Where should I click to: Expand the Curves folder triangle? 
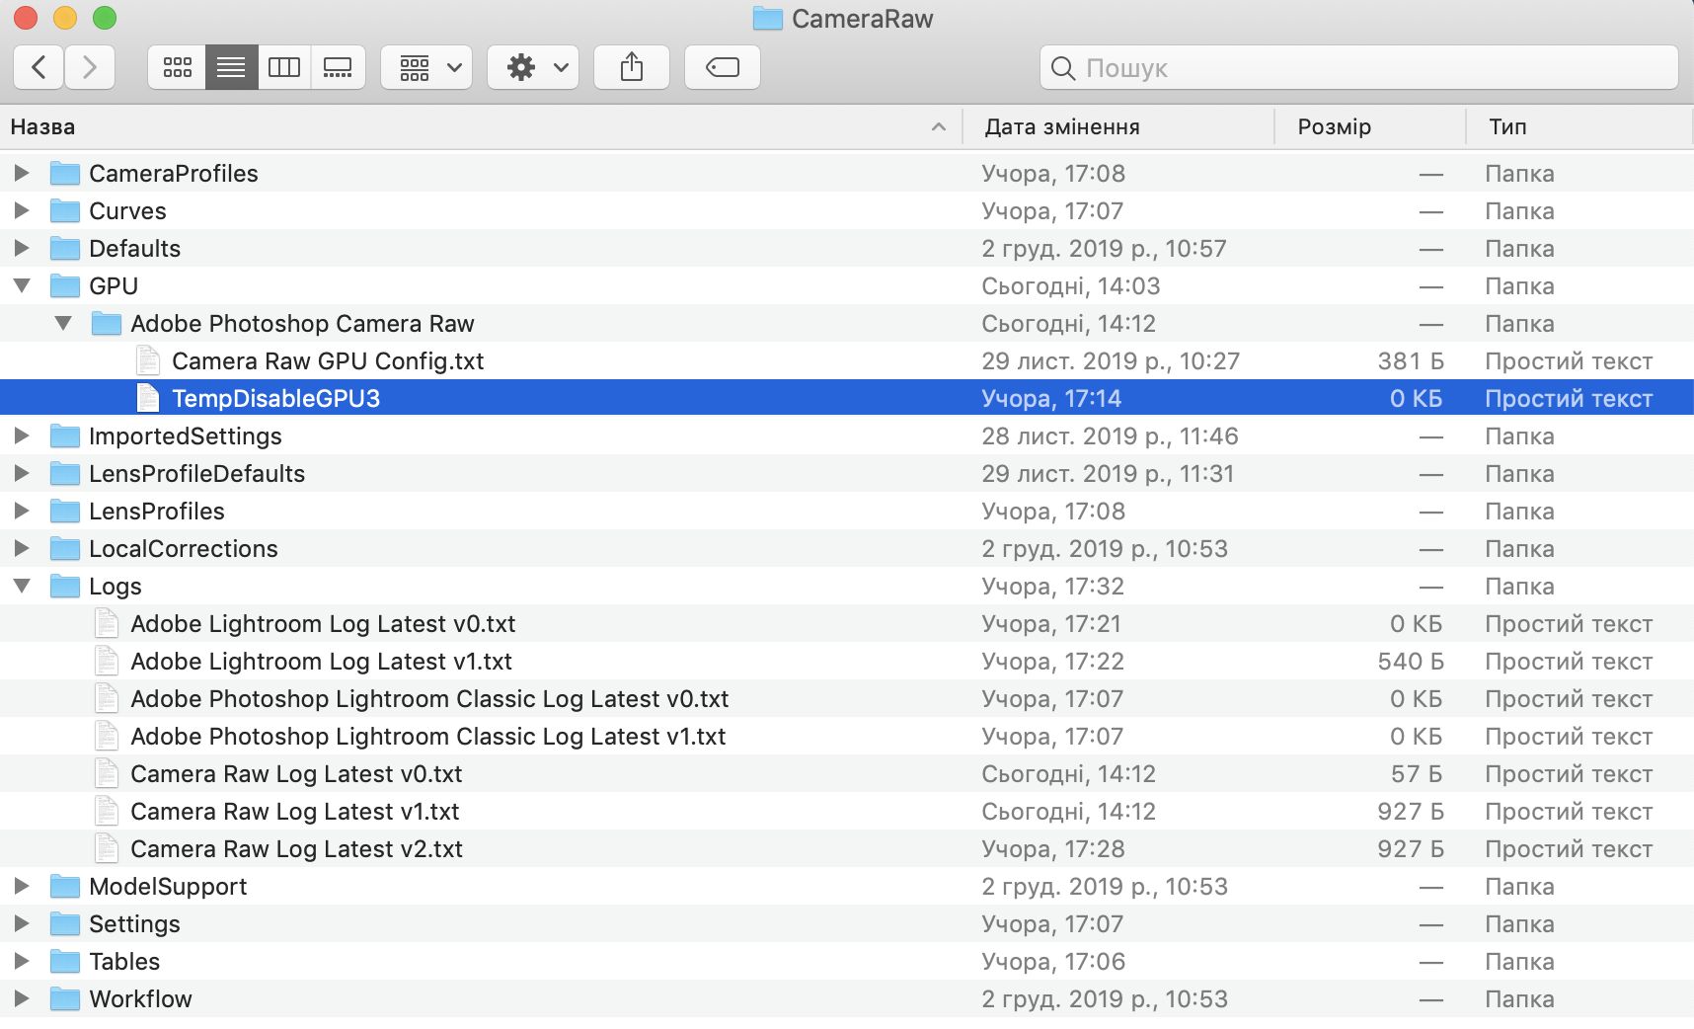point(22,210)
